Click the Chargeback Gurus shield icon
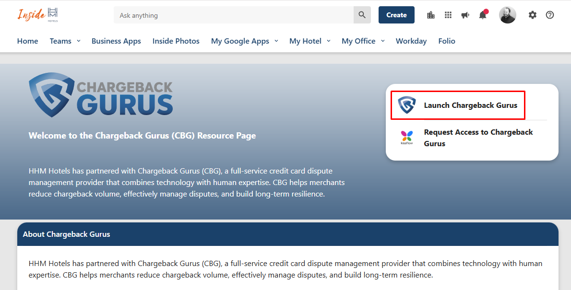571x290 pixels. 407,105
